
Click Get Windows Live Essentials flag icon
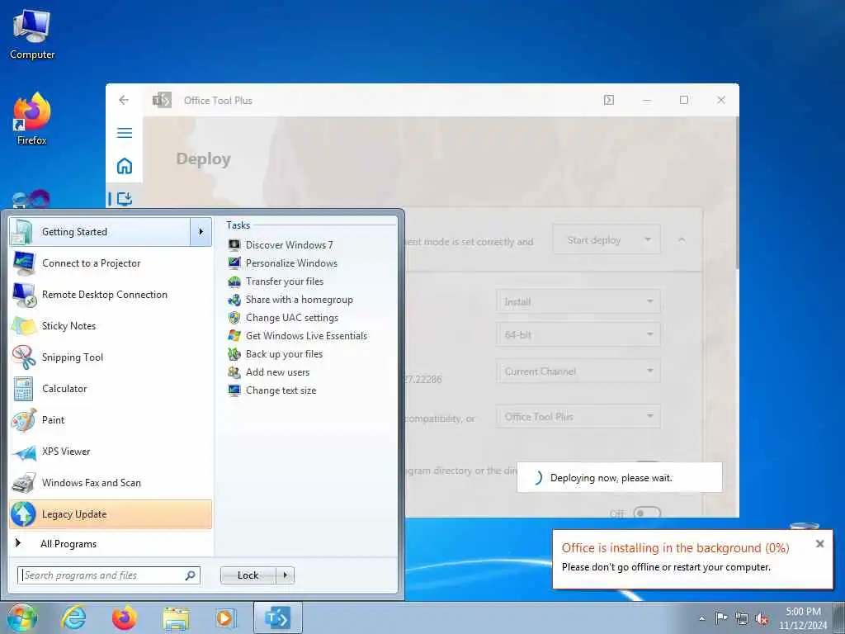(x=234, y=336)
